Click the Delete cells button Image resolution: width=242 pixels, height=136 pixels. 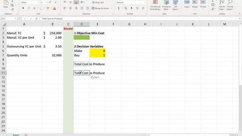(x=195, y=5)
